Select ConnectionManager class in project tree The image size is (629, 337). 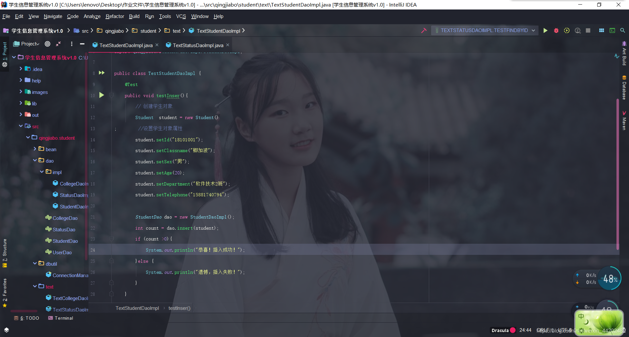[67, 275]
